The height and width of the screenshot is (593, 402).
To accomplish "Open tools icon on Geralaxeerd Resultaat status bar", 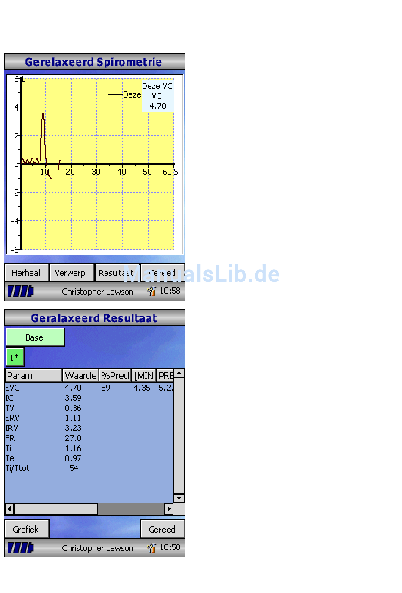I will pyautogui.click(x=151, y=548).
